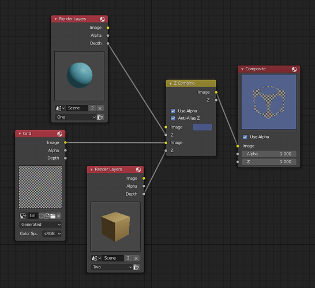Viewport: 315px width, 288px height.
Task: Toggle preview icon on Composite node header
Action: 294,69
